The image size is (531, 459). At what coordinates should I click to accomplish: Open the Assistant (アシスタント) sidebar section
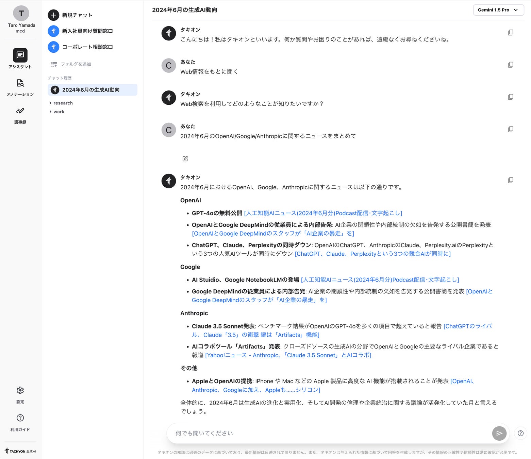(20, 58)
